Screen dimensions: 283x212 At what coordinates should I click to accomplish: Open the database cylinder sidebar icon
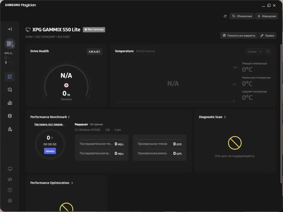pos(10,116)
